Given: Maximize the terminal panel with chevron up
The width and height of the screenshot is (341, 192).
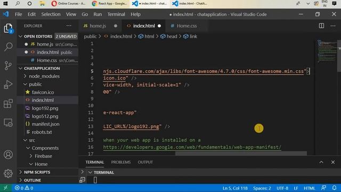Looking at the screenshot, I should (321, 162).
